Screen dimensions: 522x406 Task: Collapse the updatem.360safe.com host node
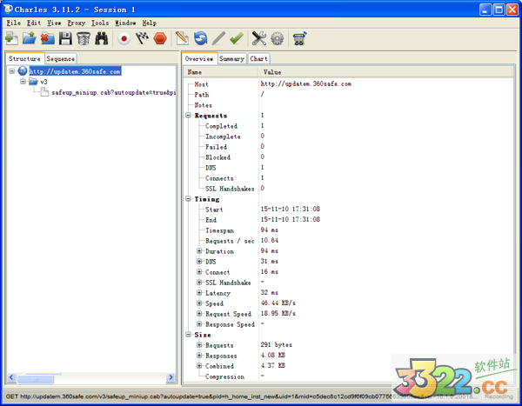[12, 71]
